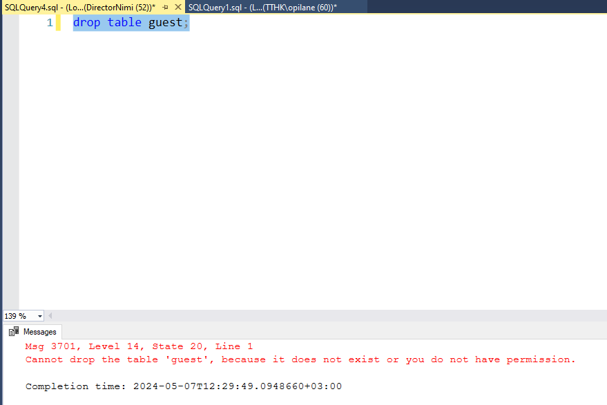This screenshot has height=405, width=607.
Task: Click the 'Cannot drop the table' error text
Action: [x=300, y=359]
